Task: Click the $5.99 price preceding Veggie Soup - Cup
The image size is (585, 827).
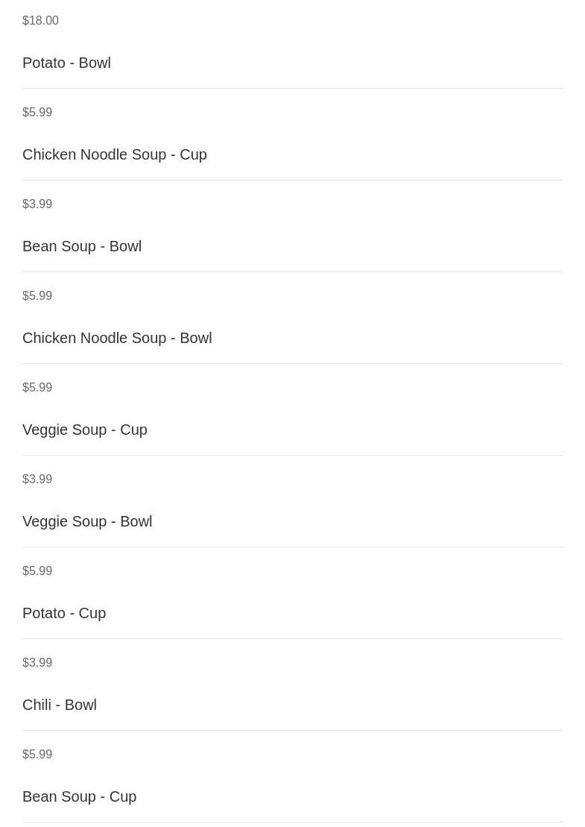Action: click(37, 388)
